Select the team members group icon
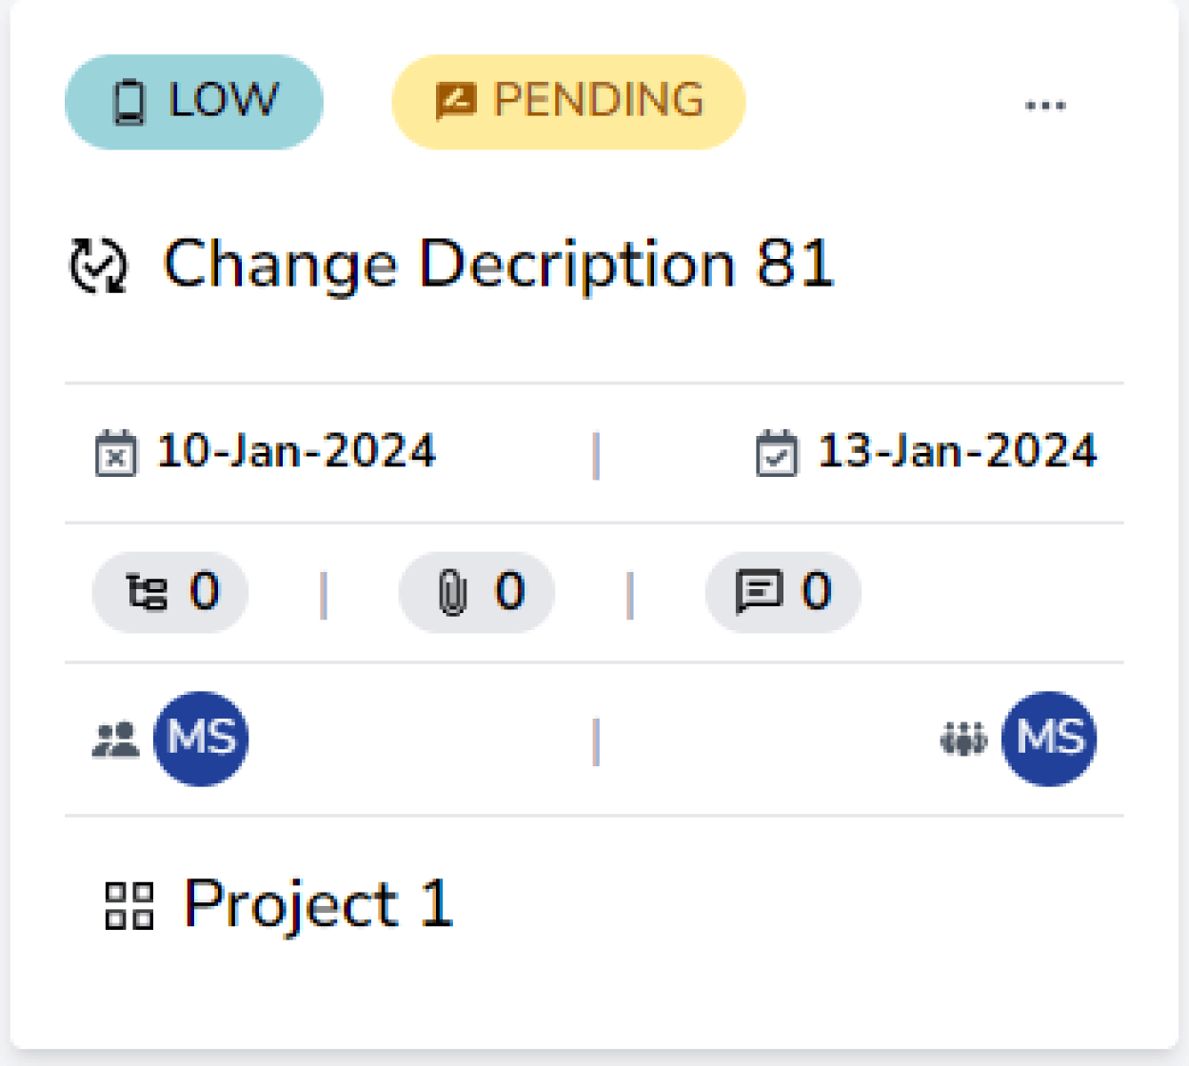The height and width of the screenshot is (1066, 1189). (964, 738)
